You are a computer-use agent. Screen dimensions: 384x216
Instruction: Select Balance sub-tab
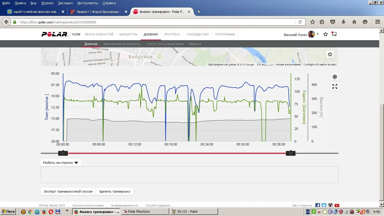click(195, 44)
